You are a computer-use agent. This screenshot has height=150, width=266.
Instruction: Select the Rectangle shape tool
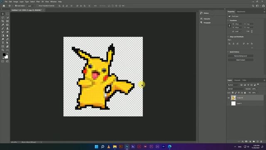pyautogui.click(x=3, y=46)
